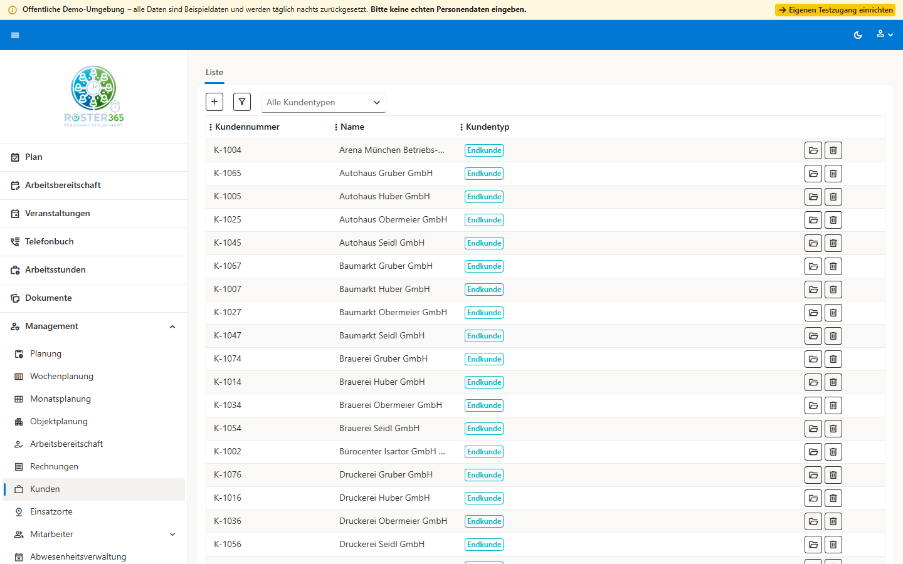
Task: Open folder icon for Autohaus Gruber GmbH
Action: [x=813, y=174]
